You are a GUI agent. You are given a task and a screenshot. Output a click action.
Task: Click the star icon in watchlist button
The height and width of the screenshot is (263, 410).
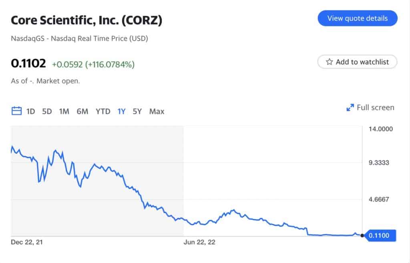coord(330,62)
